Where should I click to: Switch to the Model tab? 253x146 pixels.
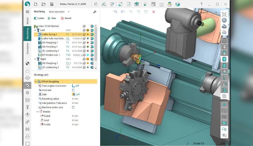pos(28,21)
